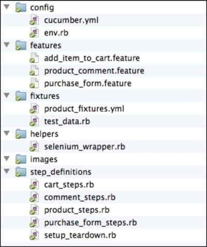207x247 pixels.
Task: Click the step_definitions folder icon
Action: click(x=21, y=172)
